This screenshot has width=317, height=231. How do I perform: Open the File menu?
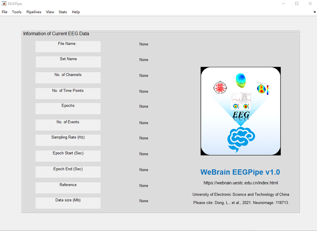(4, 12)
